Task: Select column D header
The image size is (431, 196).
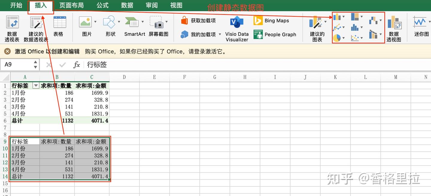Action: (x=124, y=77)
